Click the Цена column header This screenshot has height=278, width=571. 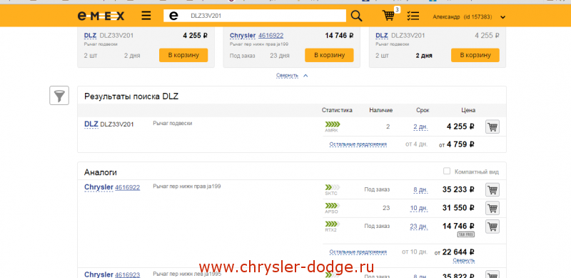[x=468, y=110]
